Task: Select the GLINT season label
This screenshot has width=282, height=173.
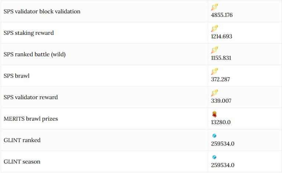Action: pyautogui.click(x=22, y=162)
